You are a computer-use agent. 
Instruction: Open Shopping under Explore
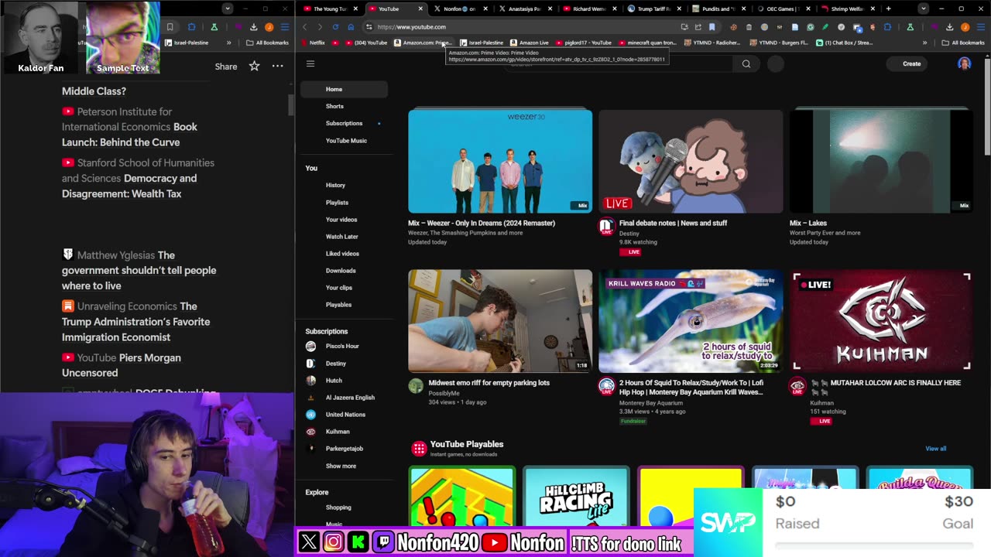click(344, 507)
